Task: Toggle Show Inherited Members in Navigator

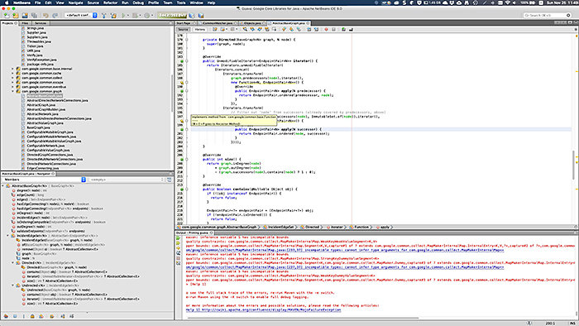Action: click(6, 316)
